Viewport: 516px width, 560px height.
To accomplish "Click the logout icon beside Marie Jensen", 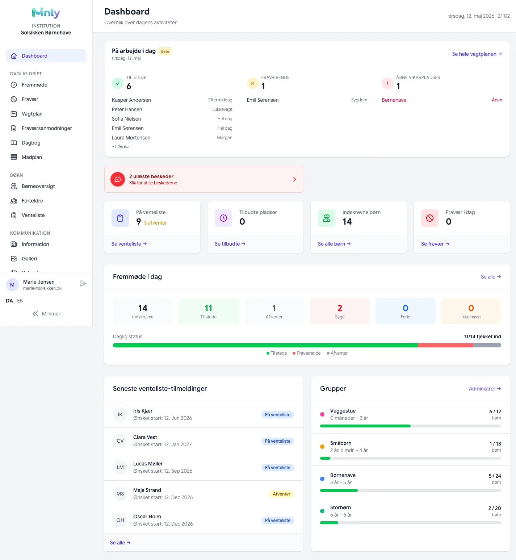I will [x=83, y=283].
